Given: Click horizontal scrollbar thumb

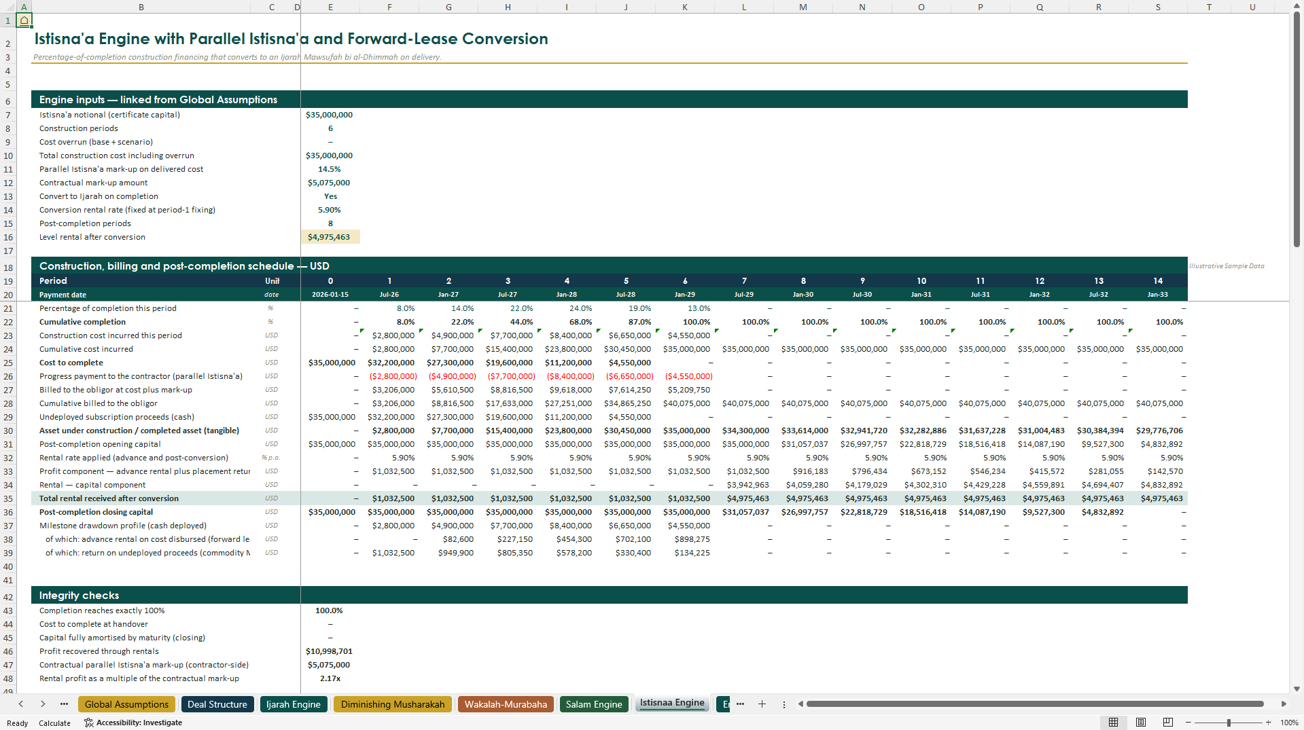Looking at the screenshot, I should coord(1034,704).
